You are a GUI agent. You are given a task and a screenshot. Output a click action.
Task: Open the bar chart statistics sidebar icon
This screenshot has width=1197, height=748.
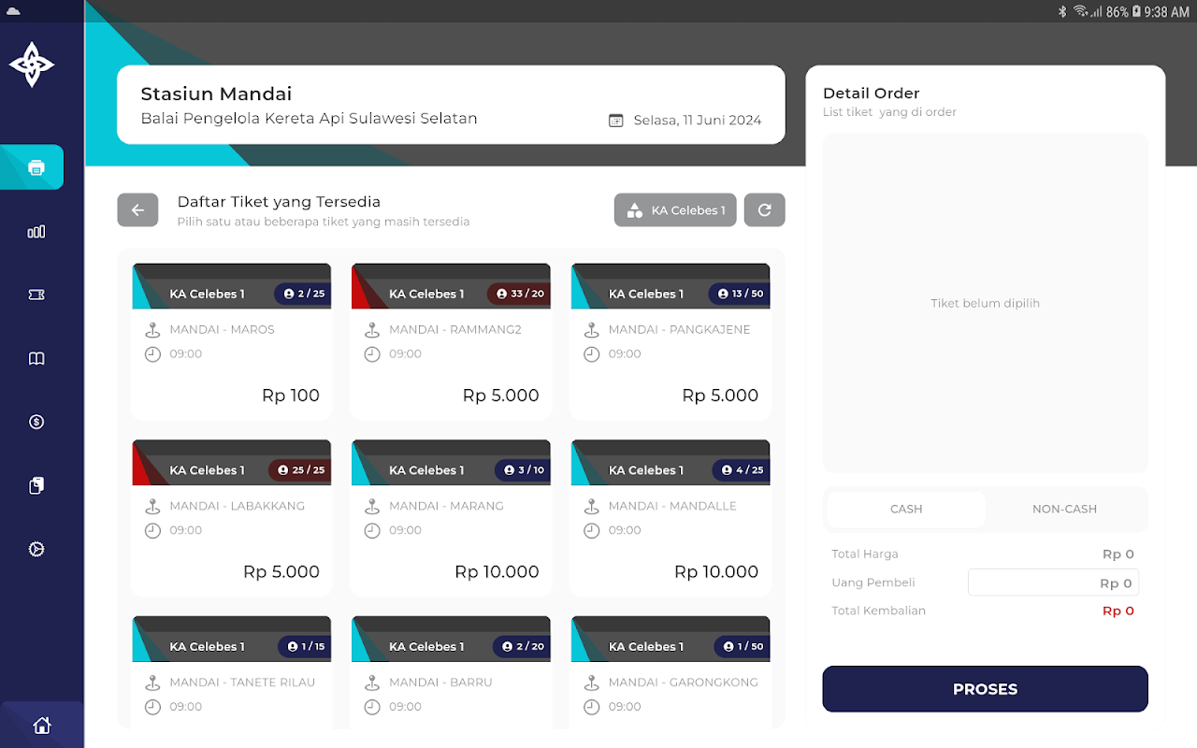pos(36,232)
